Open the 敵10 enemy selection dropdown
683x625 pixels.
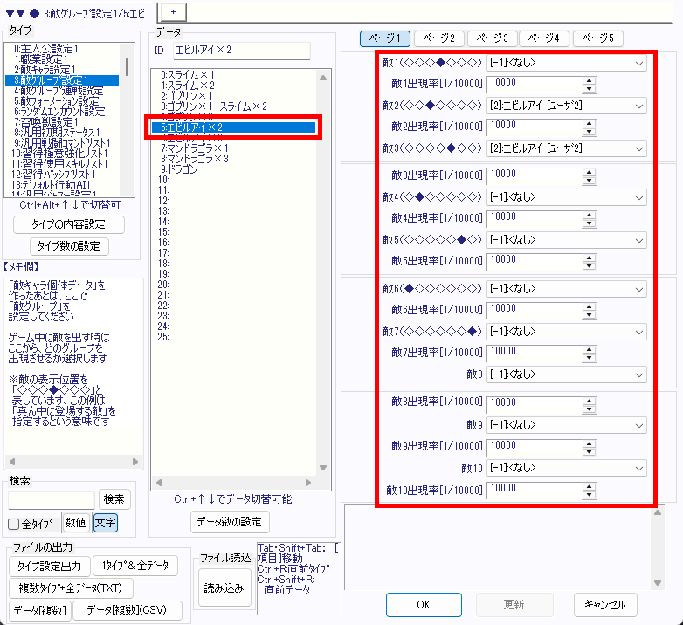tap(639, 467)
